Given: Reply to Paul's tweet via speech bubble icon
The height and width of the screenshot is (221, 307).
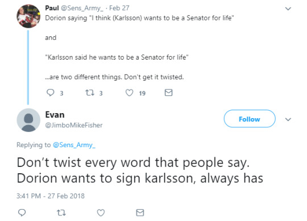Looking at the screenshot, I should 51,93.
